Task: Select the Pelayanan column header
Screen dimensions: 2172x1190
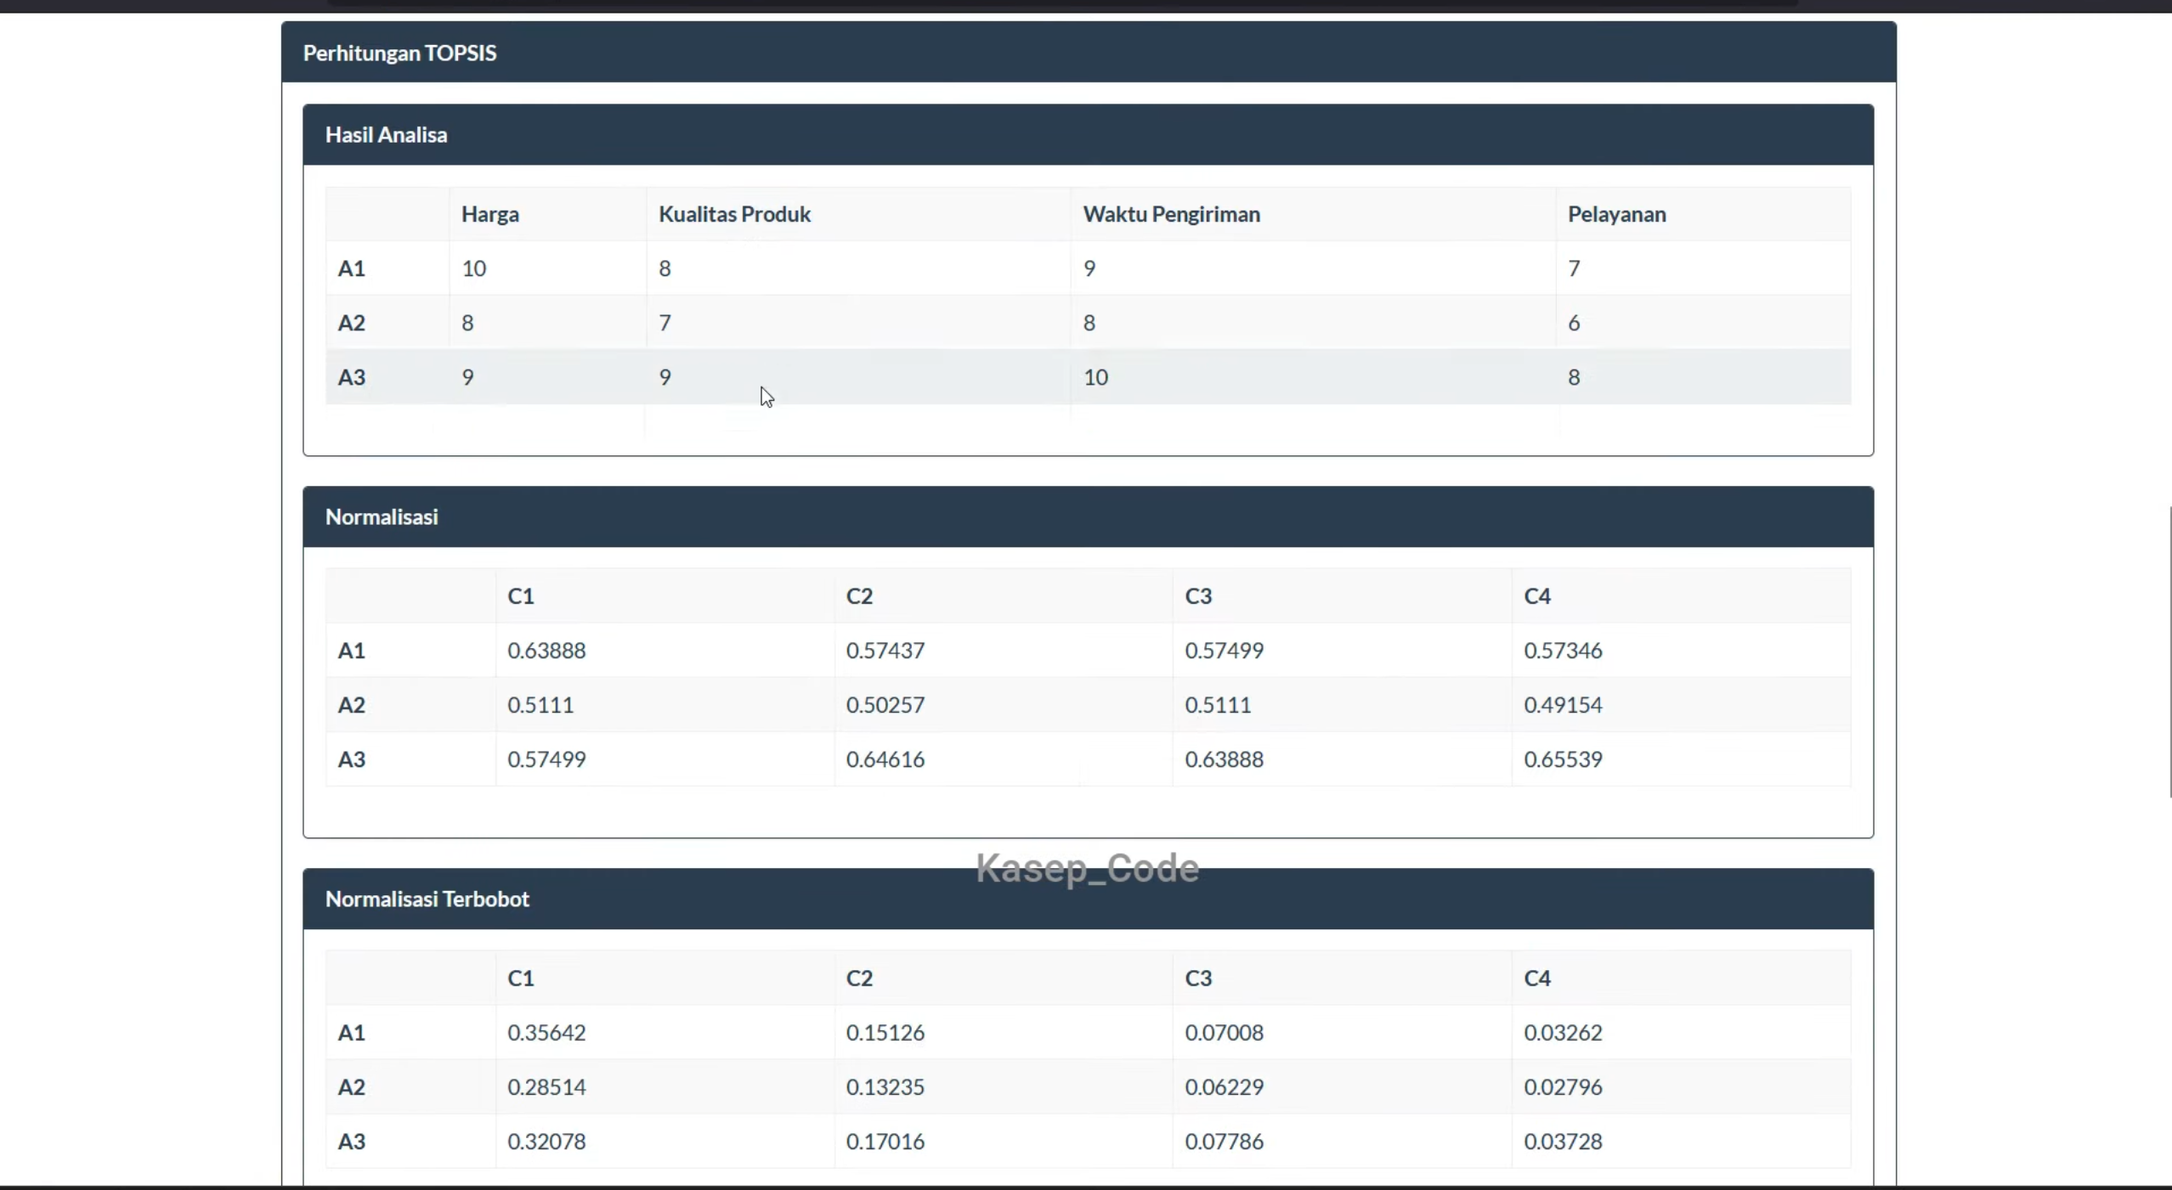Action: click(x=1616, y=214)
